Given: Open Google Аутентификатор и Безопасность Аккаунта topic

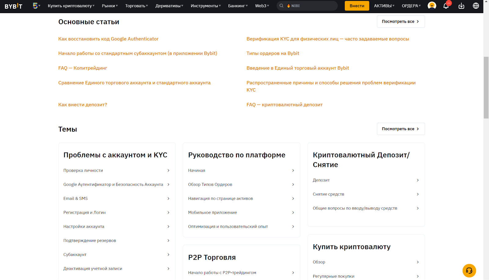Looking at the screenshot, I should click(x=113, y=184).
